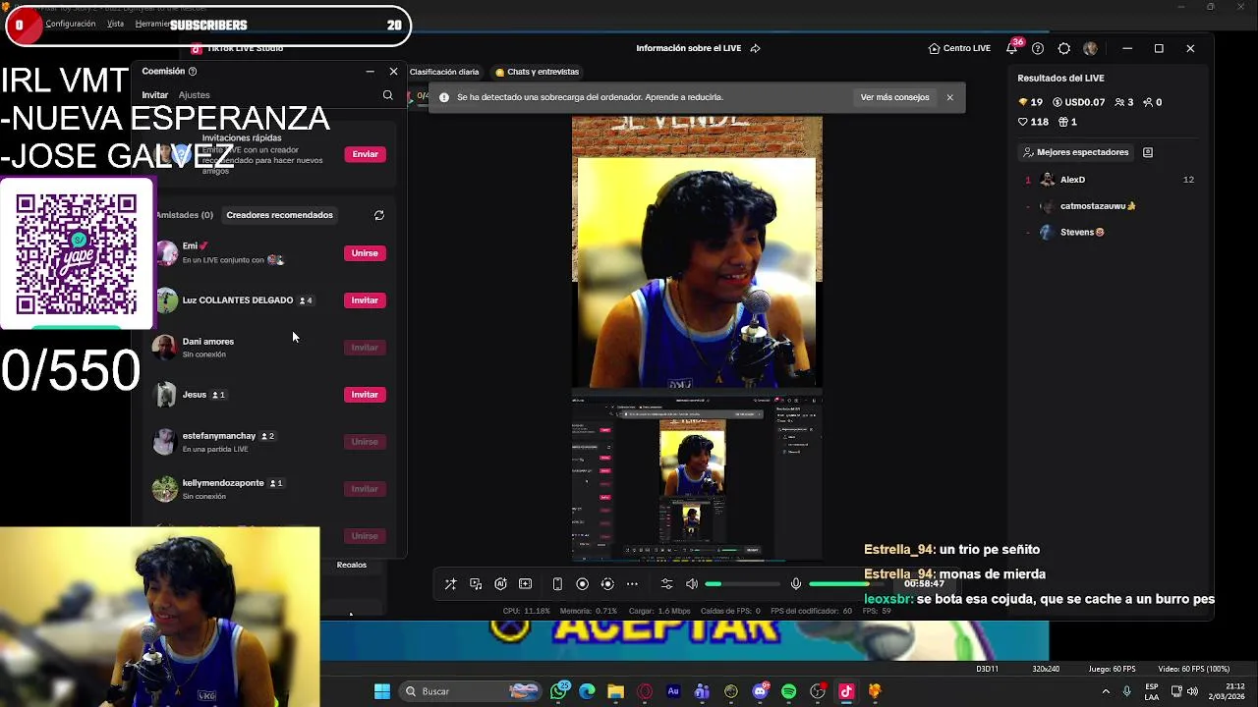This screenshot has height=707, width=1258.
Task: Close the Coemisión panel
Action: pyautogui.click(x=393, y=71)
